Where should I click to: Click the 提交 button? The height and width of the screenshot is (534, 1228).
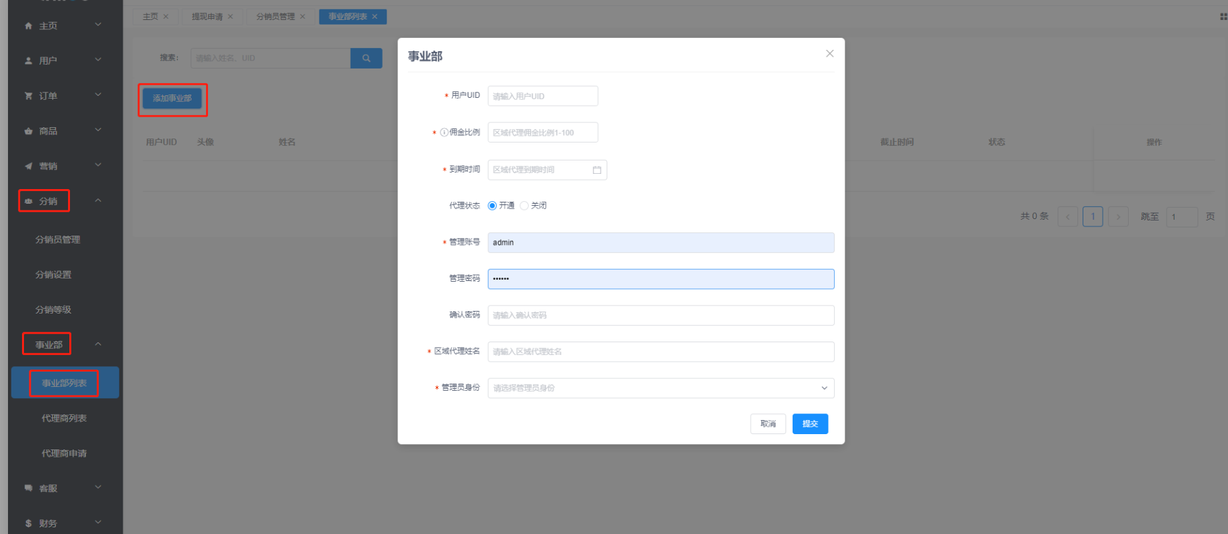coord(810,424)
